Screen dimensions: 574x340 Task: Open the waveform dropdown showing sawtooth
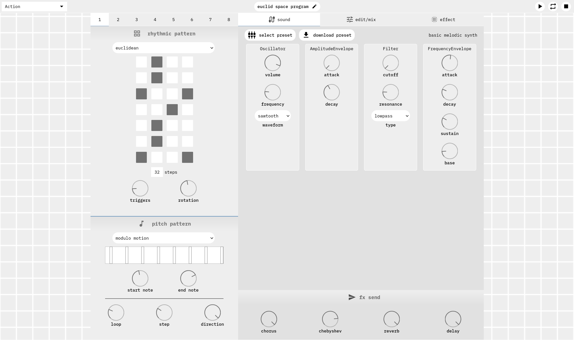[x=273, y=116]
